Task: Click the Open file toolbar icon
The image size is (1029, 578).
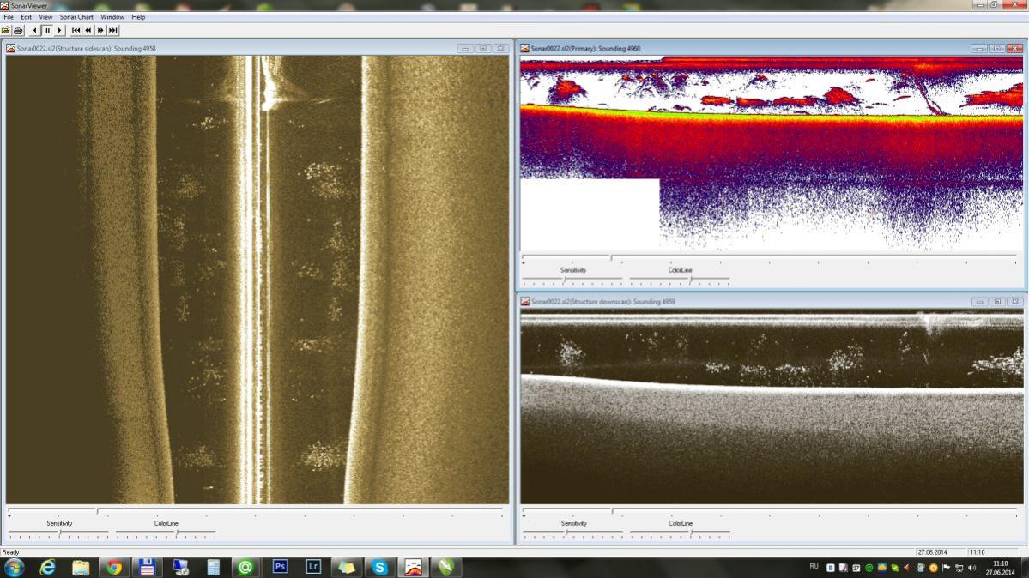Action: [x=7, y=30]
